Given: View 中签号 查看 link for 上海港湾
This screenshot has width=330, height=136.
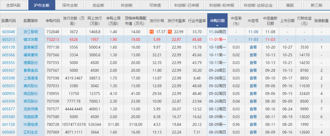Looking at the screenshot, I should (253, 78).
